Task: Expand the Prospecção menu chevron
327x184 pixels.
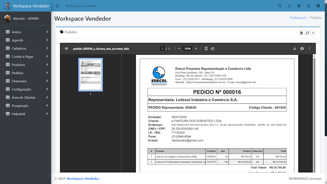Action: point(47,105)
